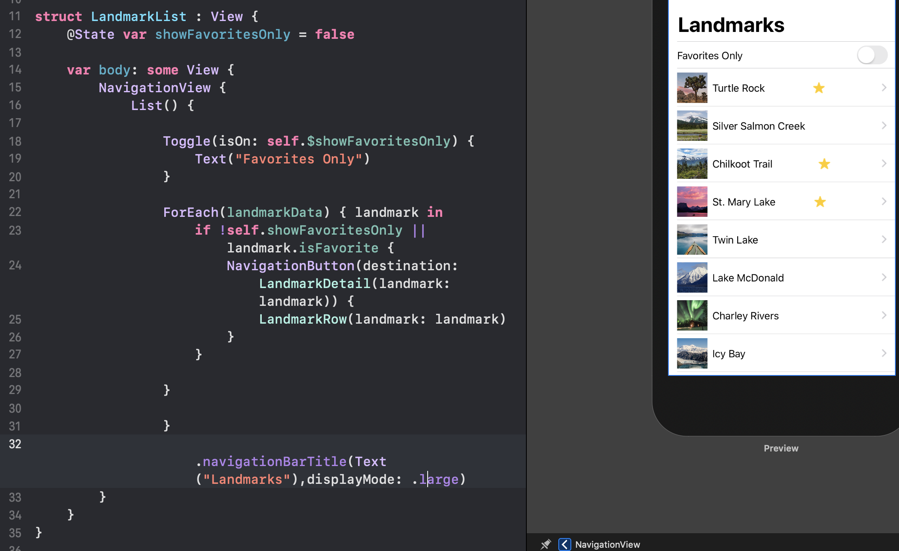Select Charley Rivers list row
Image resolution: width=899 pixels, height=551 pixels.
click(745, 316)
